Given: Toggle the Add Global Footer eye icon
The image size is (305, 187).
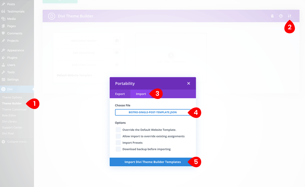Looking at the screenshot, I should point(117,65).
